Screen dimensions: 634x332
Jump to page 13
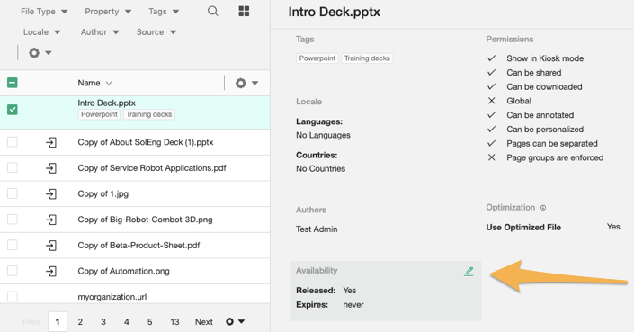click(174, 322)
